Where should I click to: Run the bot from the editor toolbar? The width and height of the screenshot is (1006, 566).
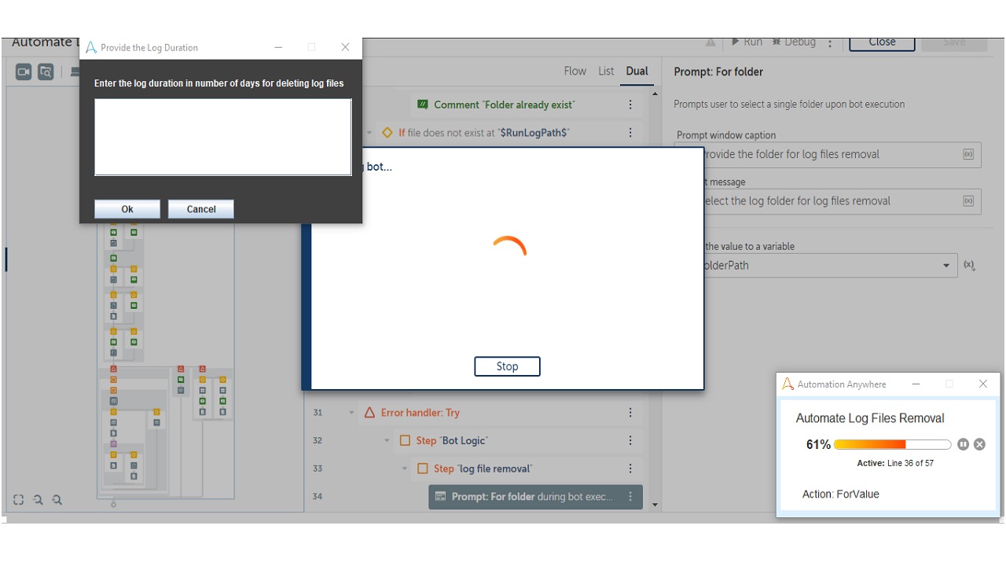(x=747, y=42)
